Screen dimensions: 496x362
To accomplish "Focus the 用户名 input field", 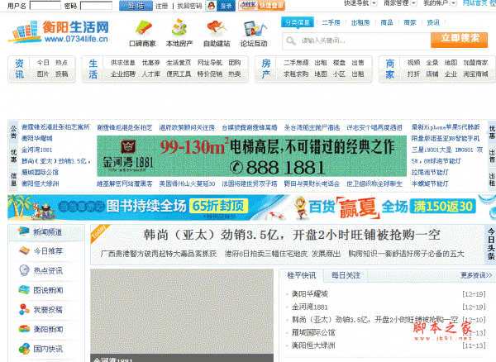I will pos(45,6).
